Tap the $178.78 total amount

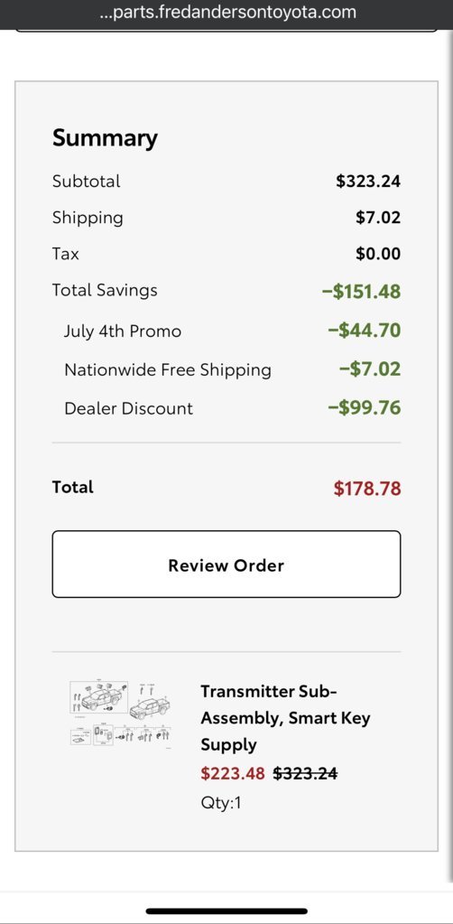click(367, 488)
